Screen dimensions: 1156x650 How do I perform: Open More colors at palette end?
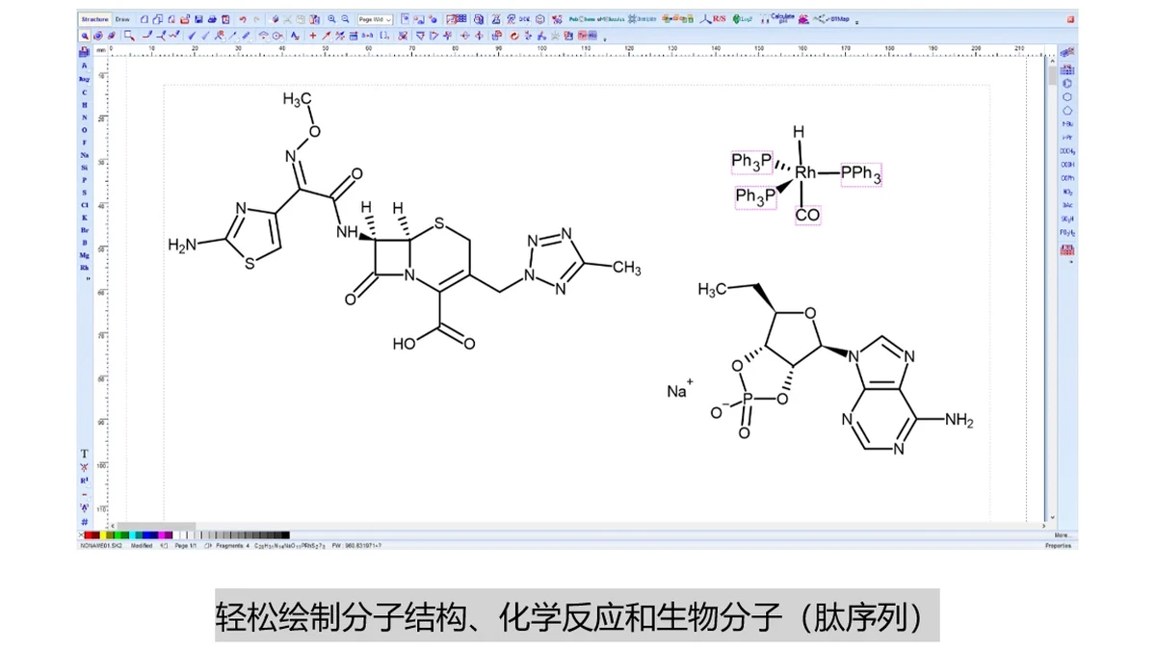click(x=1063, y=534)
